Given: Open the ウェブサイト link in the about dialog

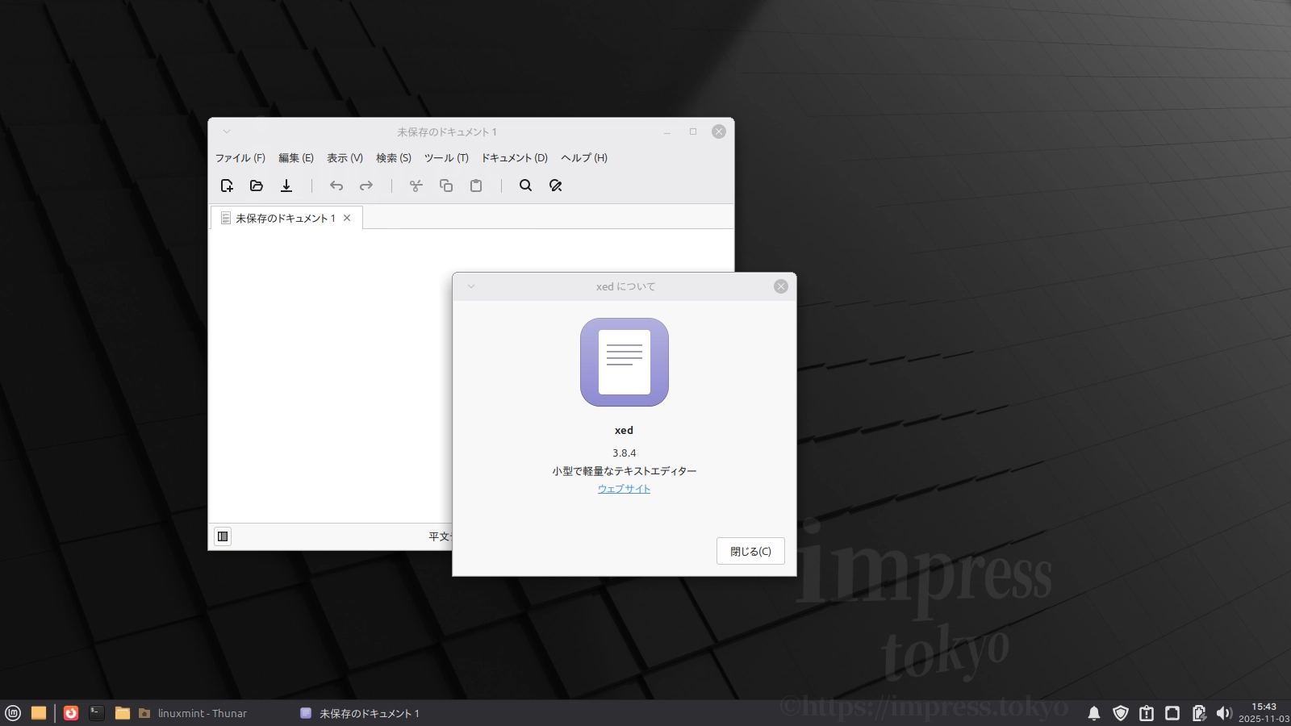Looking at the screenshot, I should (x=624, y=489).
